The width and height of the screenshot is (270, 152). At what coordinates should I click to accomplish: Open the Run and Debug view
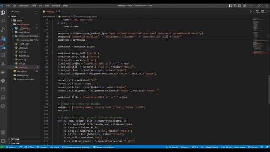[x=3, y=30]
